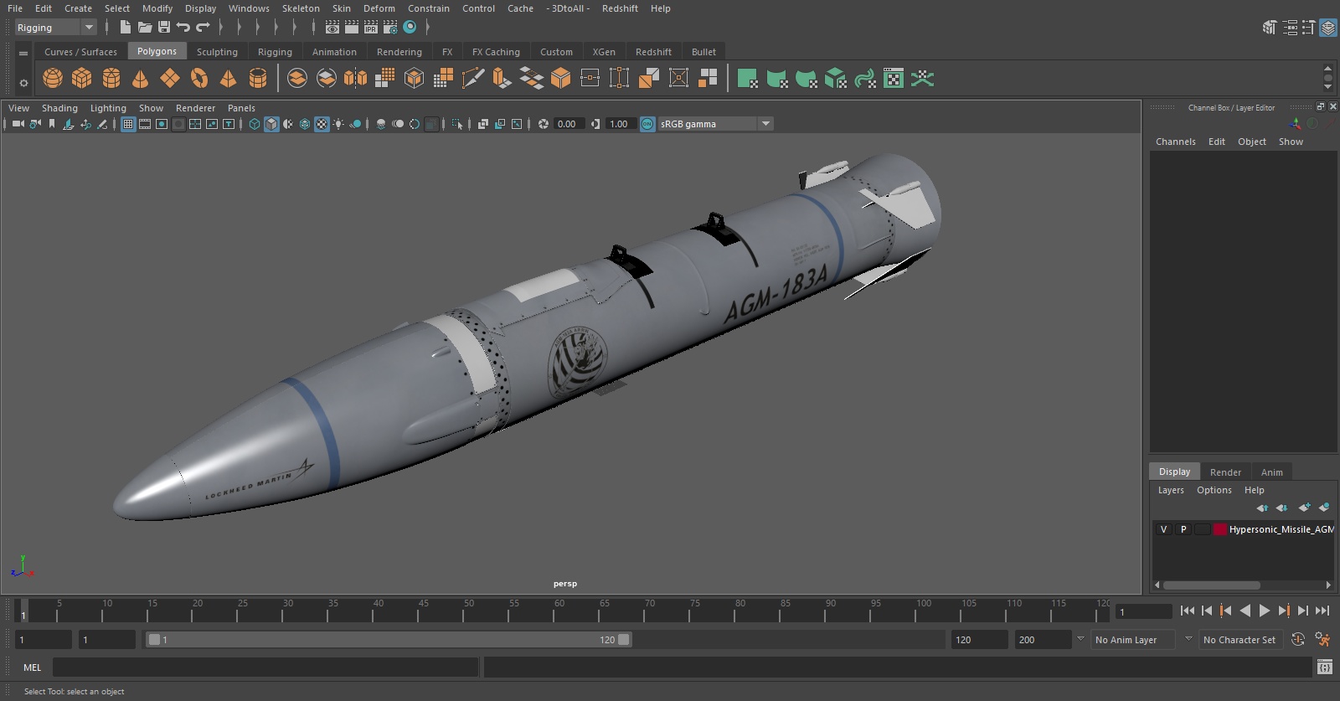Open the Render View icon in status line

[x=332, y=28]
